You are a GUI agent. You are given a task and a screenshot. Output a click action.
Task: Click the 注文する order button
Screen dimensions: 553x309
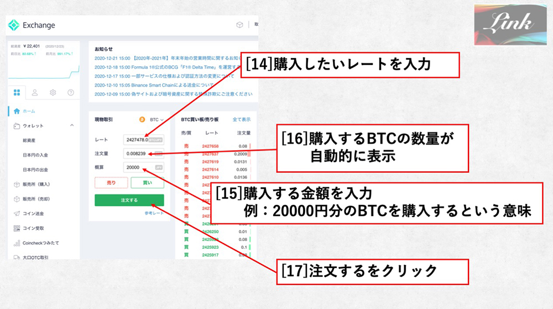[129, 200]
